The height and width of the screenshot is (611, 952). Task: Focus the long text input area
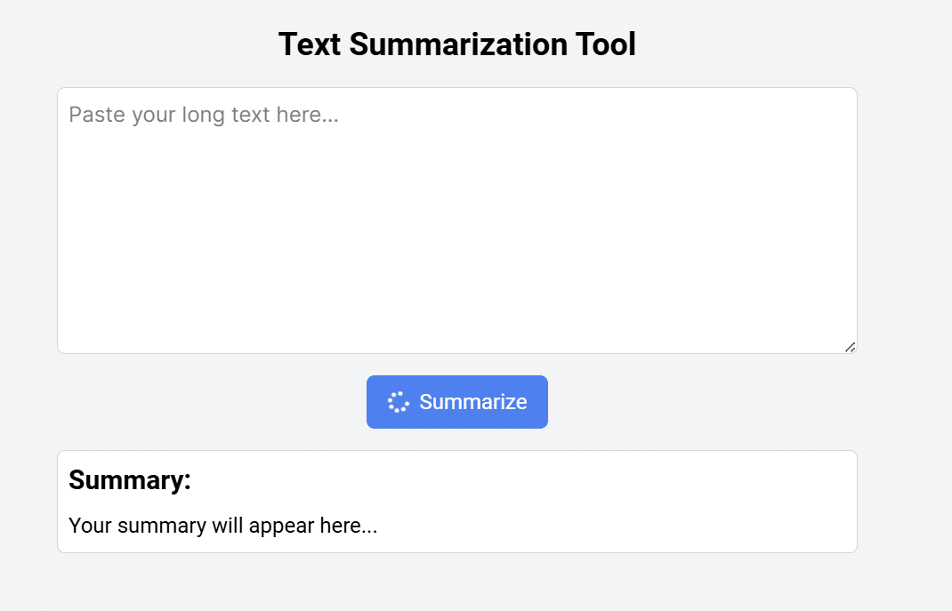[x=457, y=221]
